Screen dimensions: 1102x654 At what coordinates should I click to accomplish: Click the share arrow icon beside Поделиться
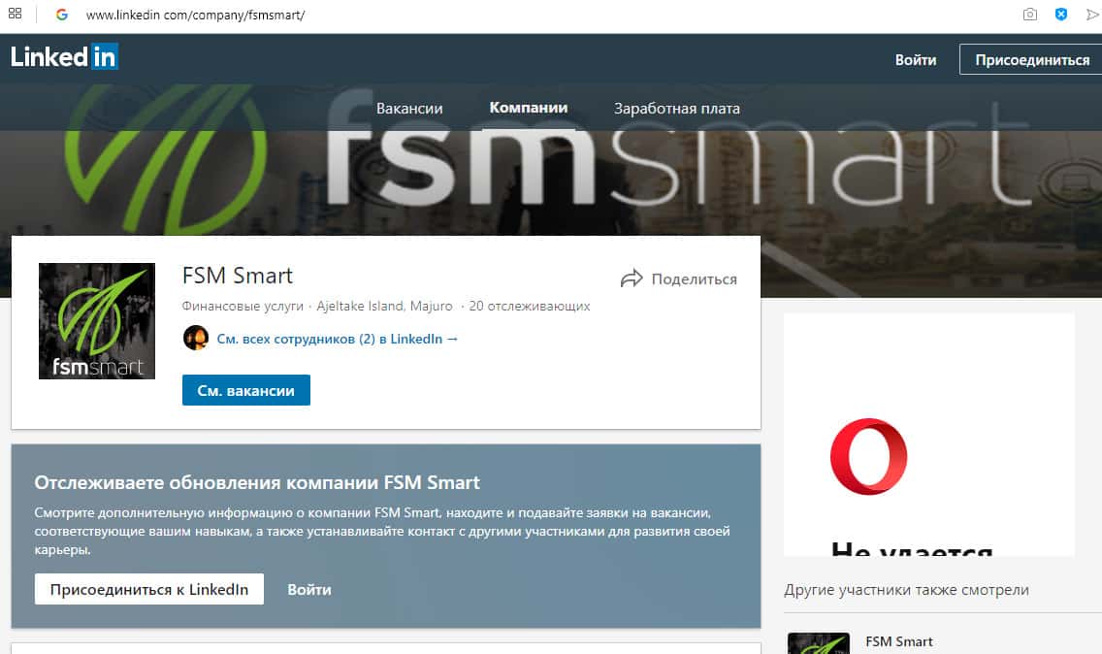pyautogui.click(x=632, y=278)
